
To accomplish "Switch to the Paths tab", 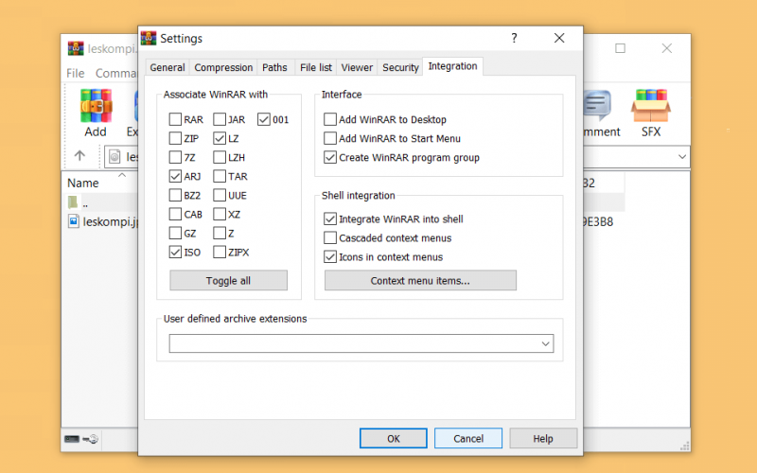I will click(274, 67).
